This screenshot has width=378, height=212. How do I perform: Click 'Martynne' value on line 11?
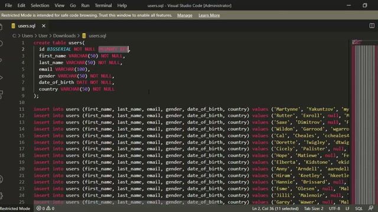coord(287,109)
